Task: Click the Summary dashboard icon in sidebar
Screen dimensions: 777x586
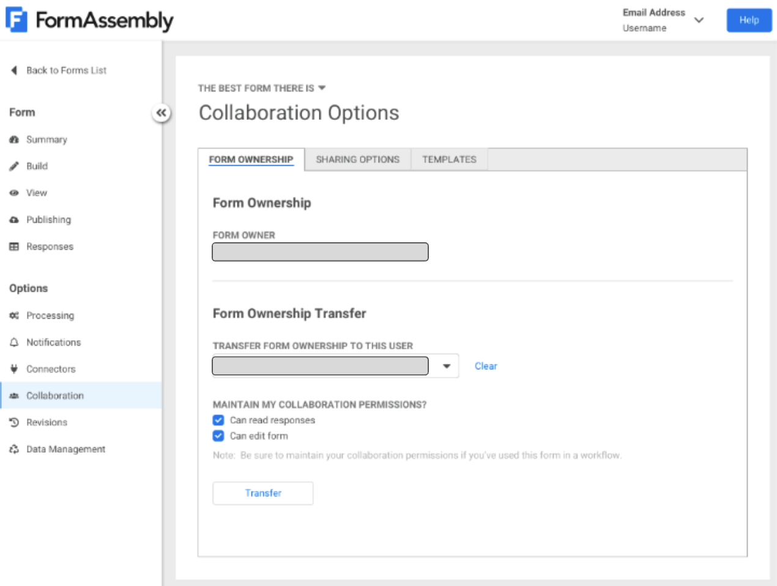Action: pyautogui.click(x=14, y=139)
